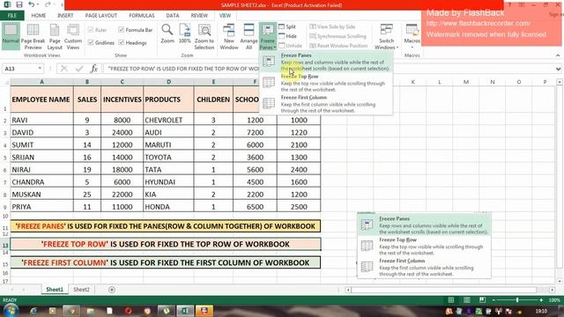
Task: Switch to Normal view in status bar
Action: click(450, 299)
